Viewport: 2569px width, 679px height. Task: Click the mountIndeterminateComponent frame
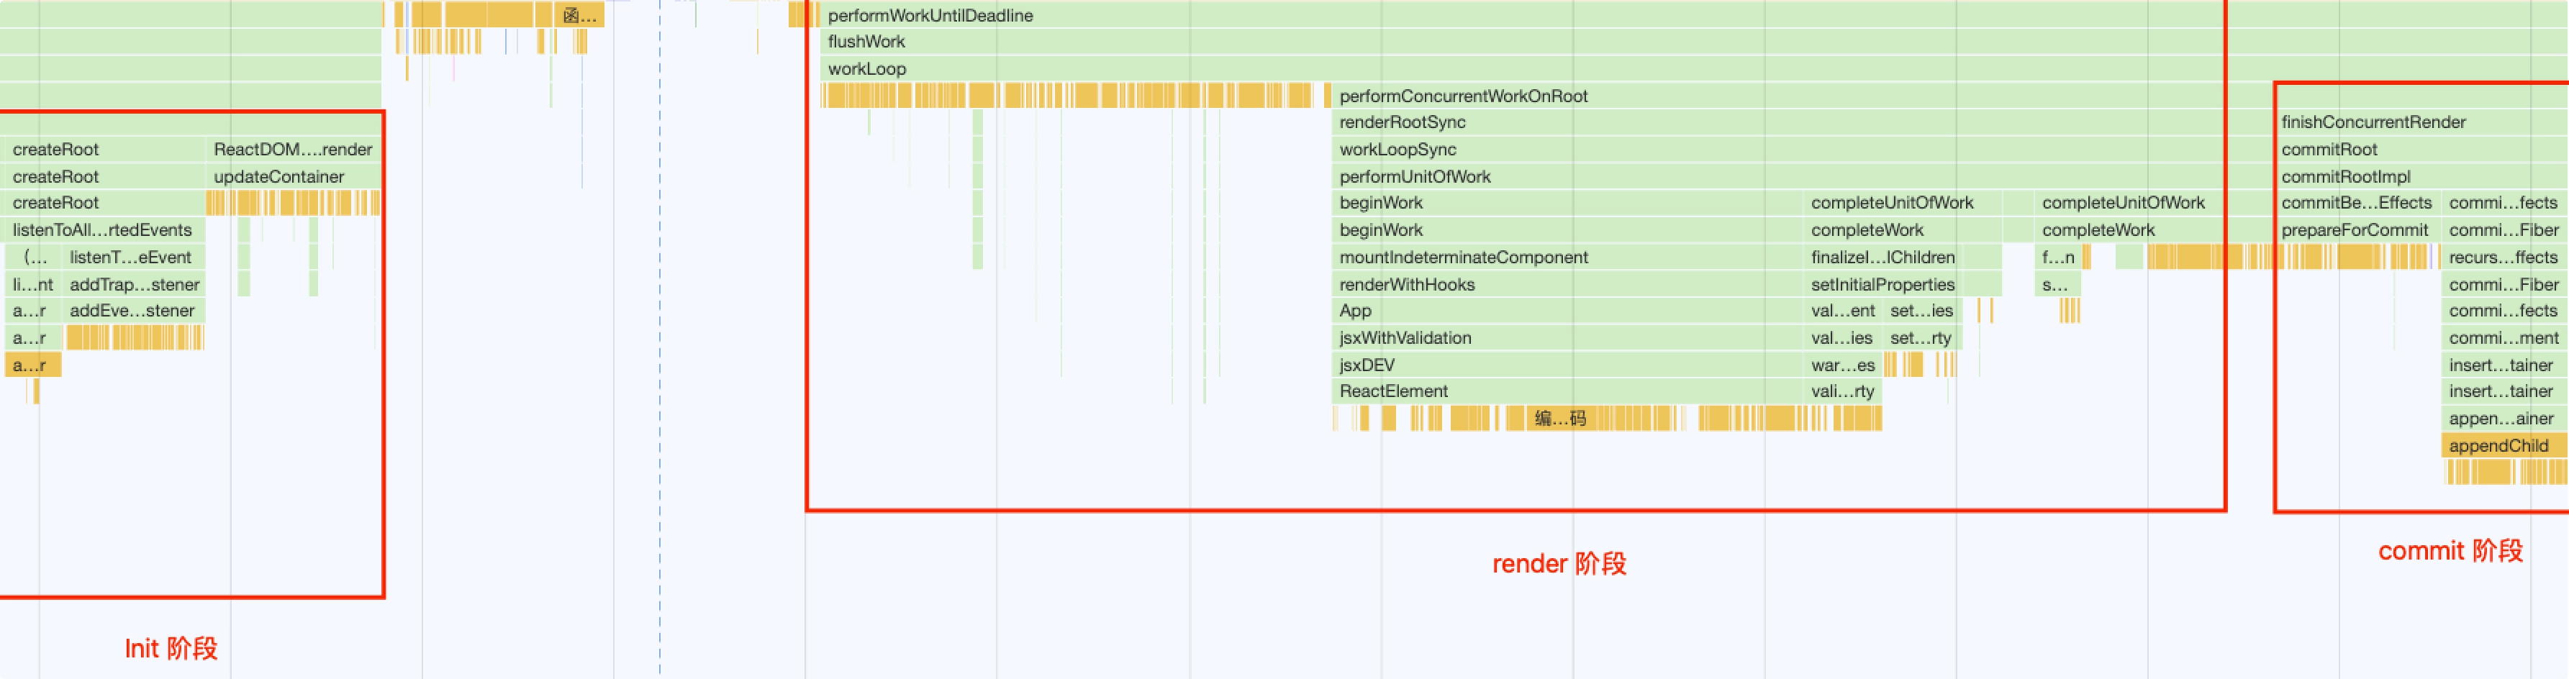(1462, 258)
